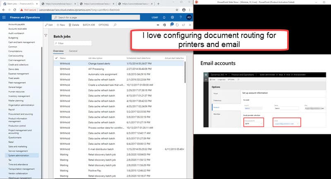The width and height of the screenshot is (331, 179).
Task: Close the Batch jobs browser tab
Action: click(x=37, y=4)
